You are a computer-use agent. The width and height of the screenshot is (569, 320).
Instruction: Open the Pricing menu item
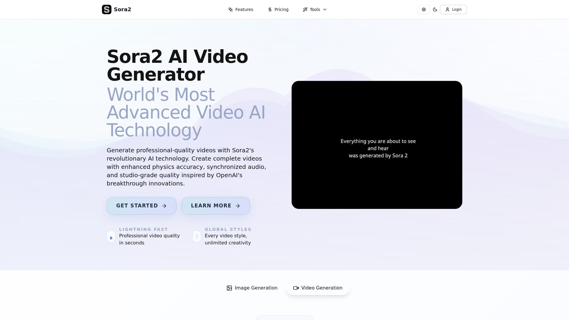[x=278, y=9]
